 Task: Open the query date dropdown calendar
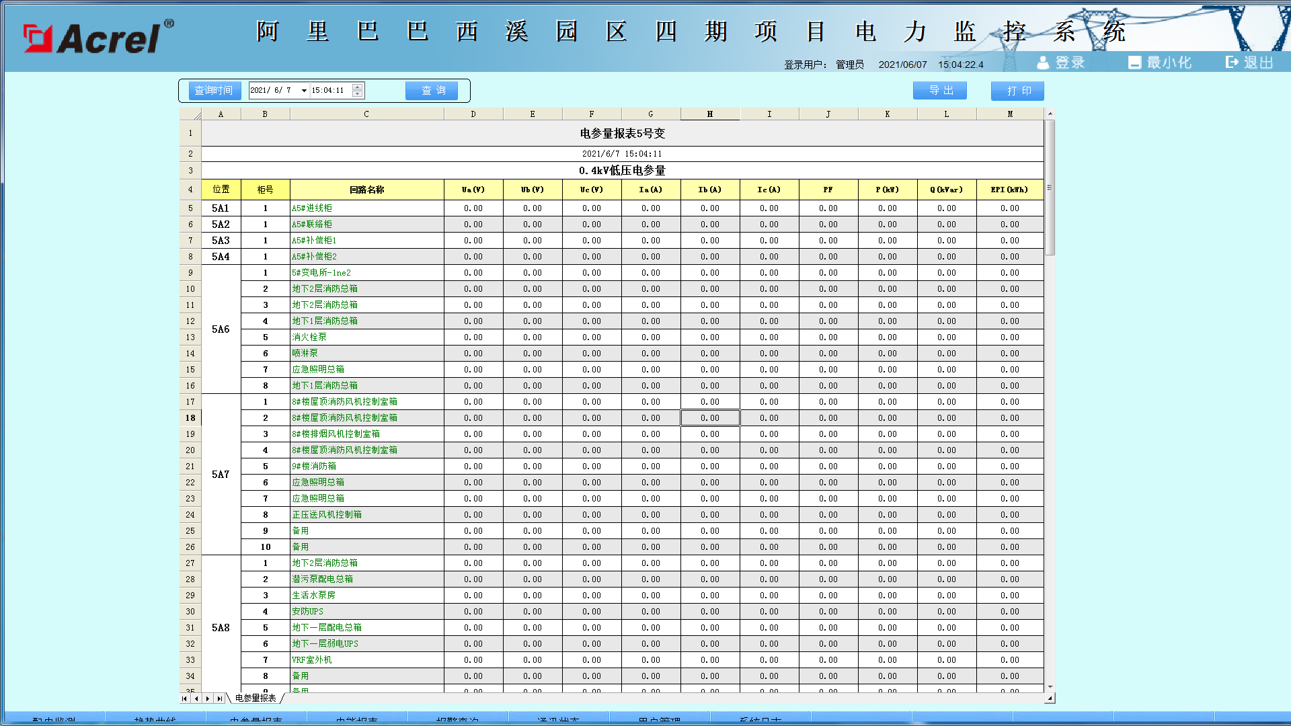coord(304,91)
